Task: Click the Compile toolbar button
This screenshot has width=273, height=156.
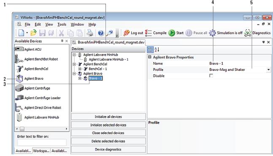Action: [x=156, y=33]
